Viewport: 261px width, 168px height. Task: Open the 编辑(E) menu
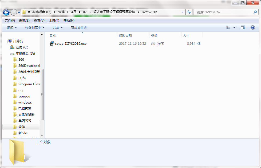24,21
